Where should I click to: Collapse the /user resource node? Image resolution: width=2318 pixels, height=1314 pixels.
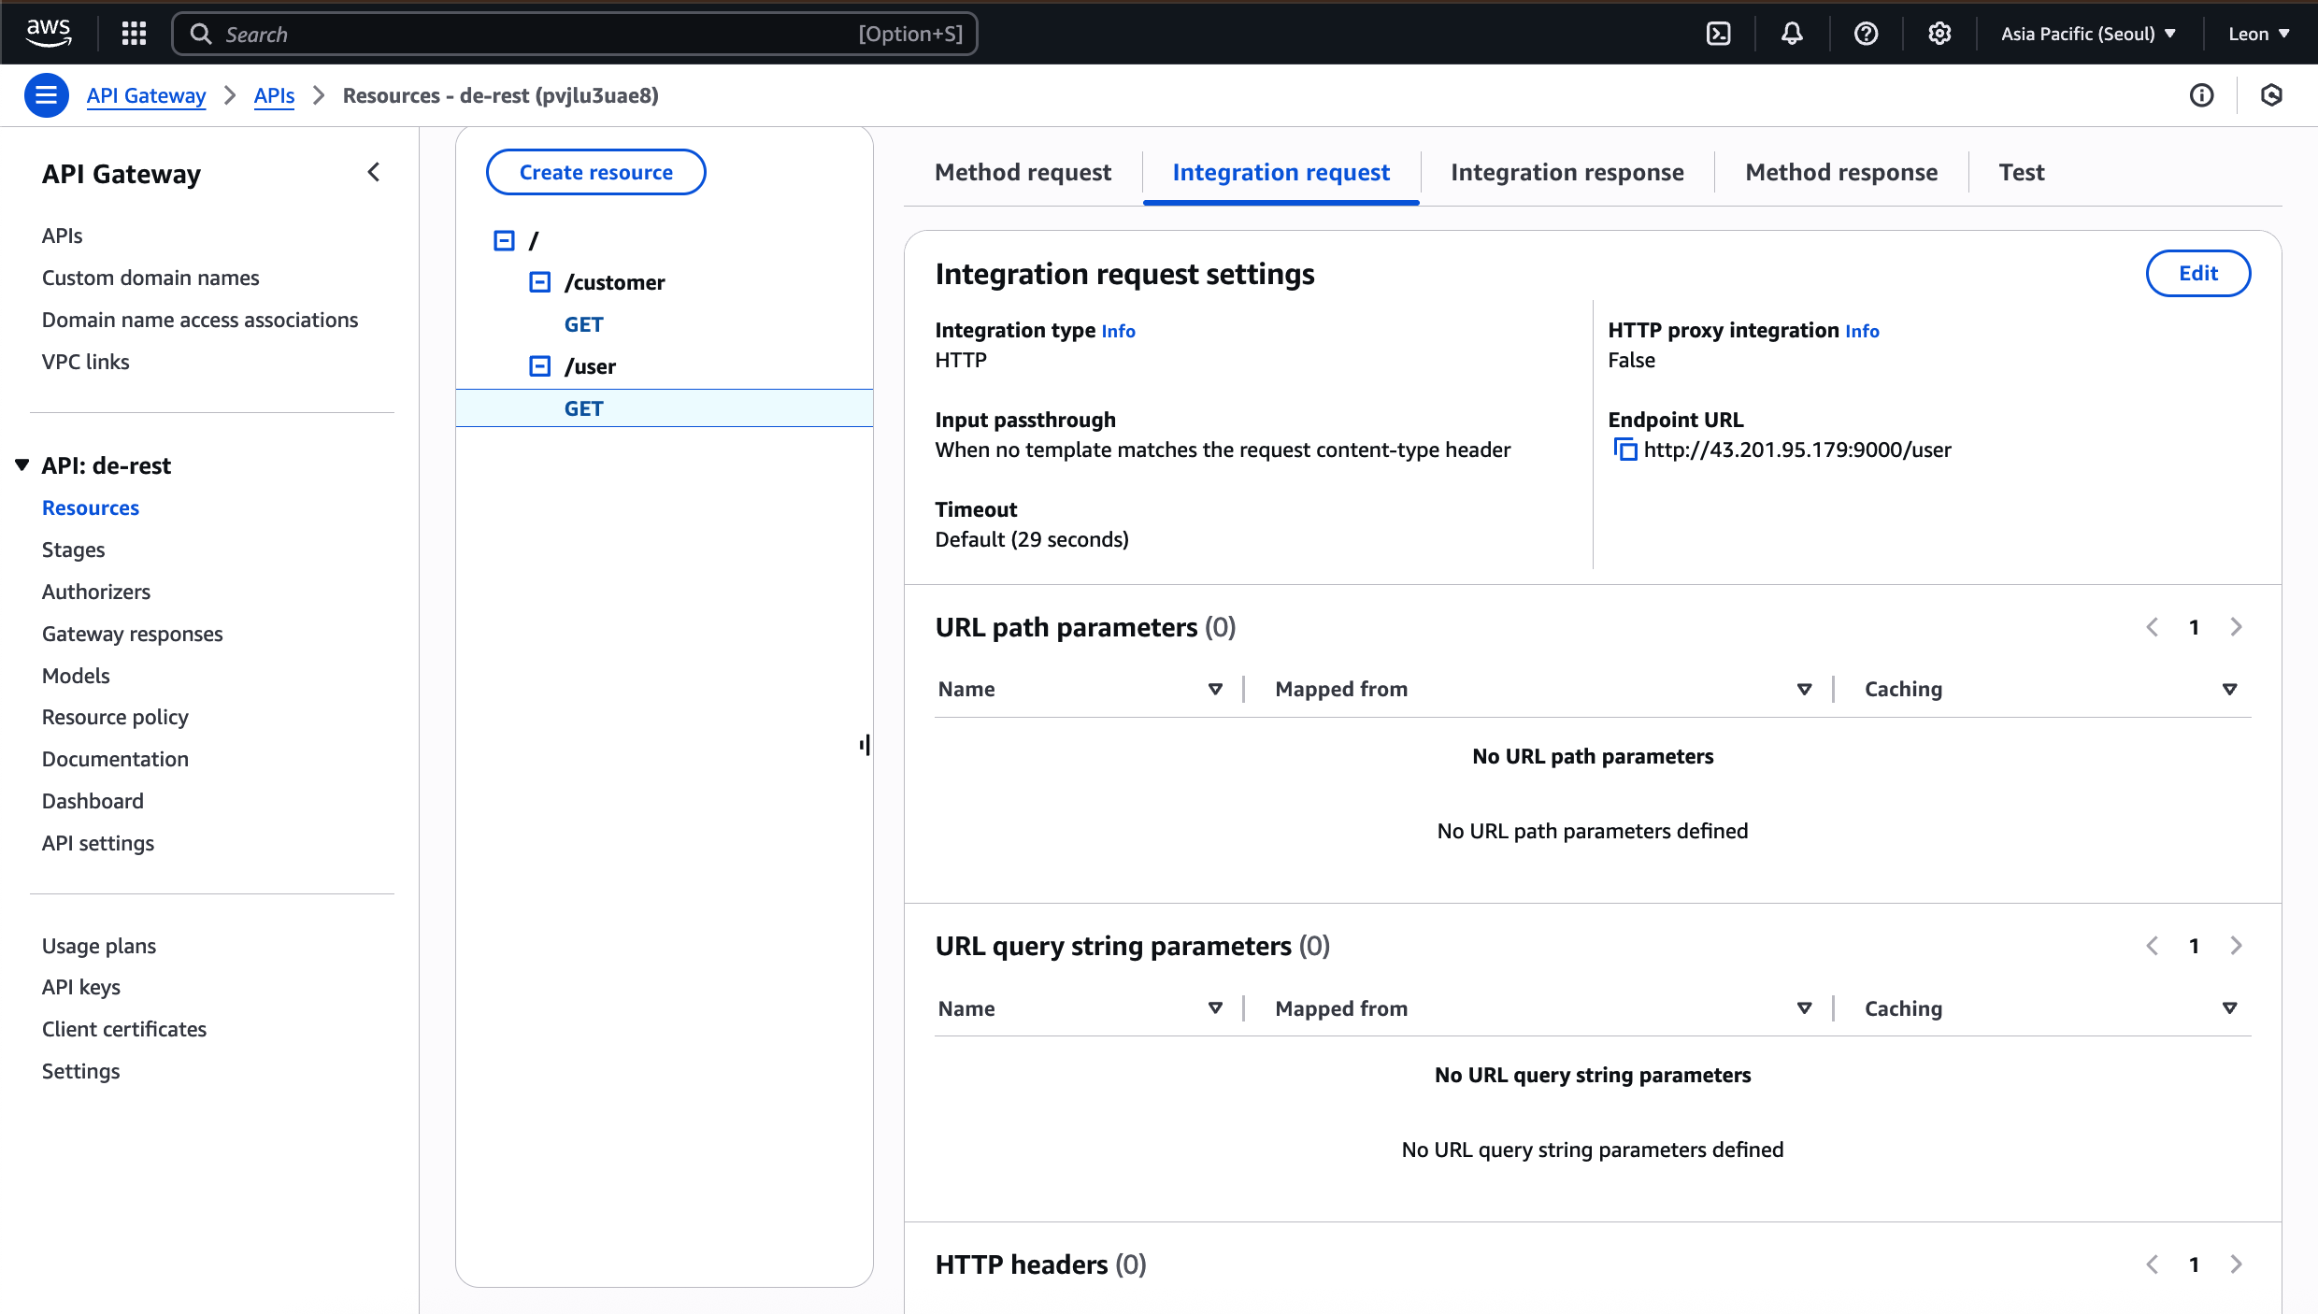click(539, 366)
